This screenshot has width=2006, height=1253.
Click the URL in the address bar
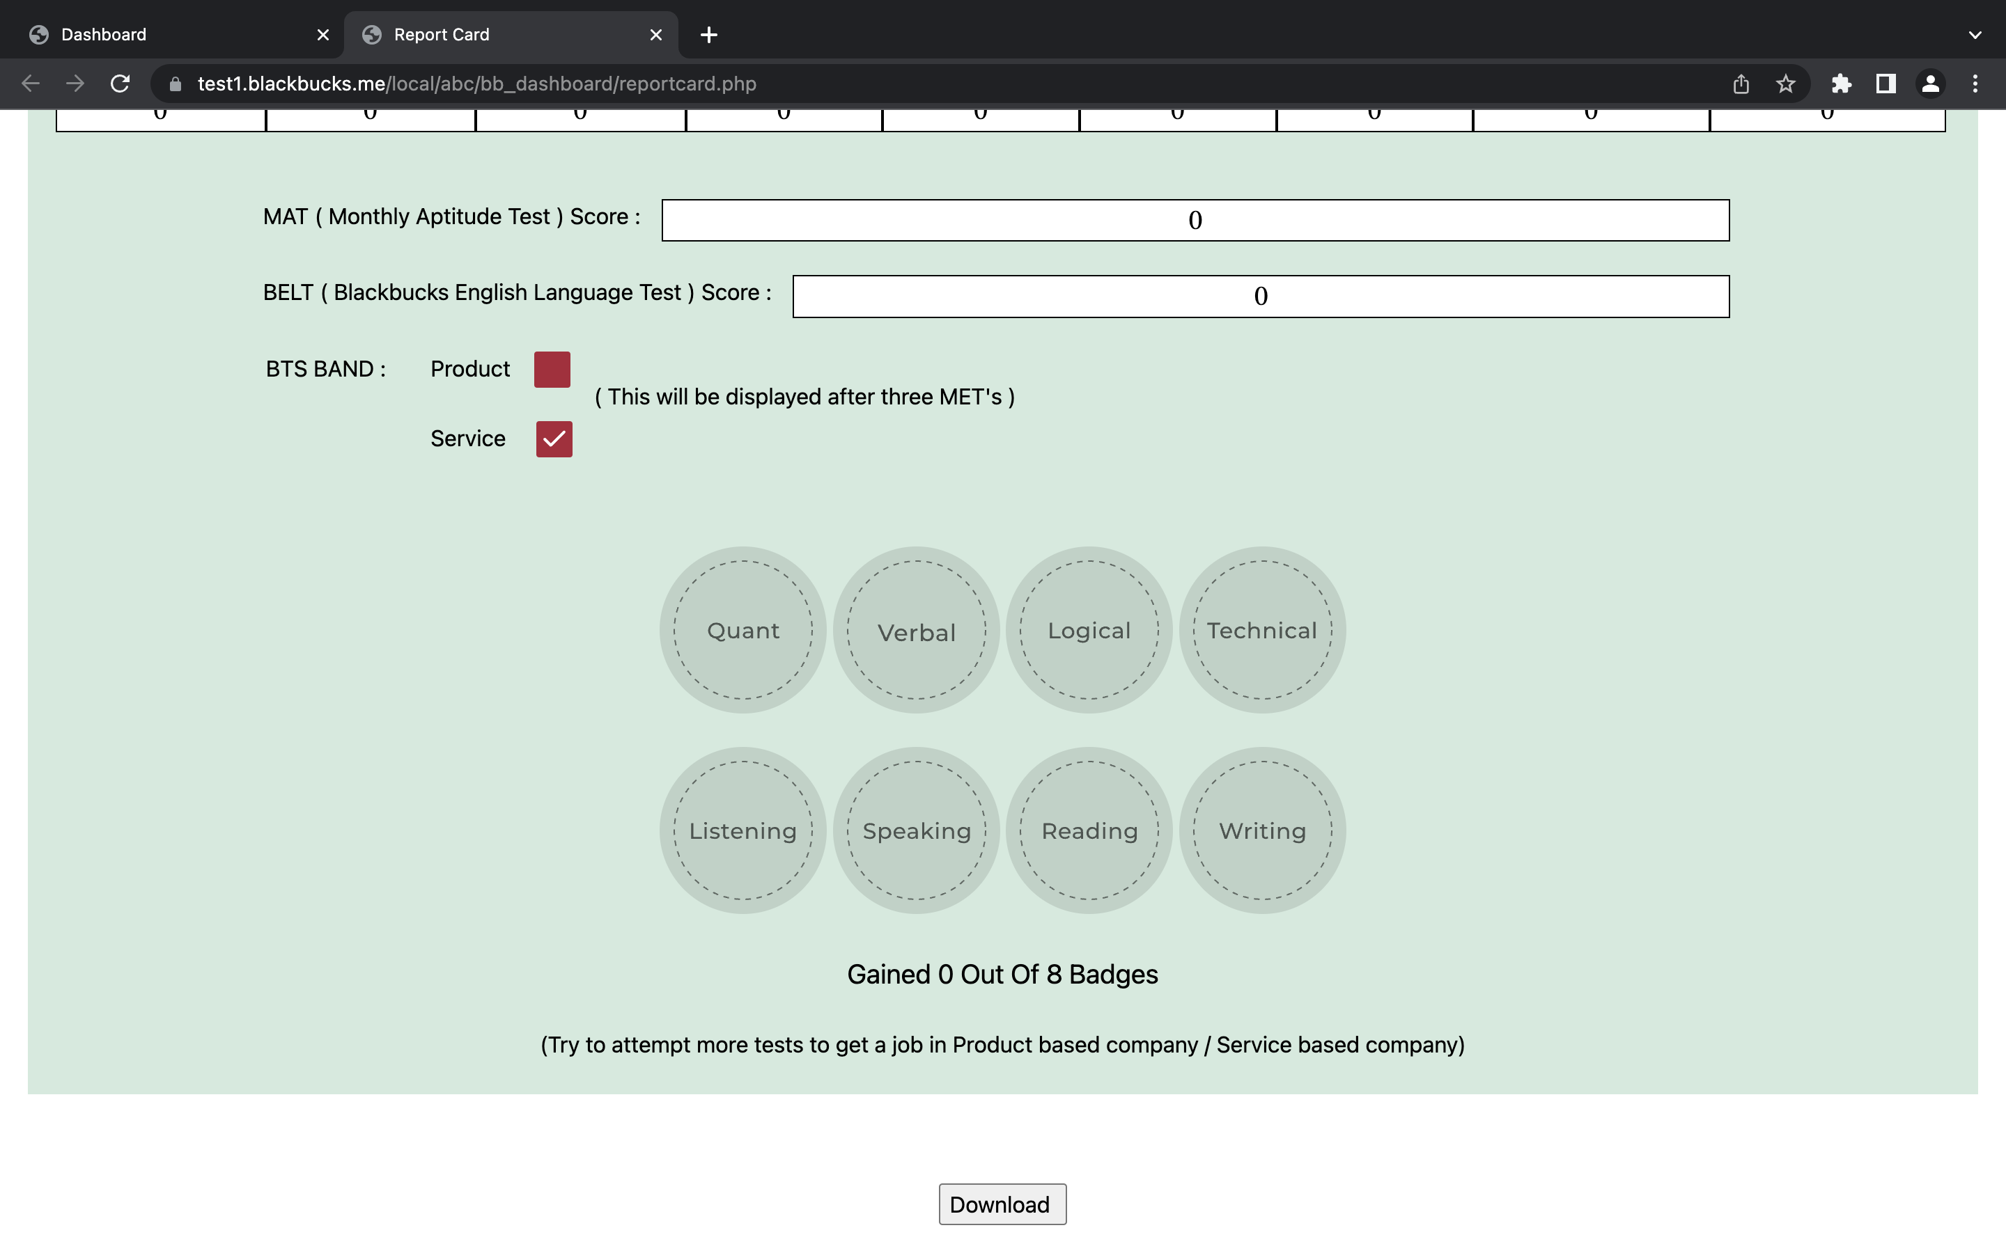[476, 84]
